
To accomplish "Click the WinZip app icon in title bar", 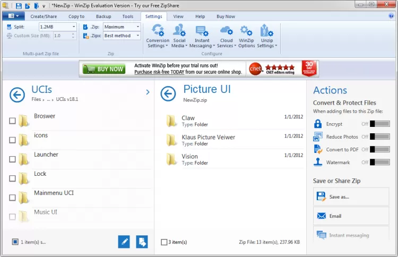I will click(5, 6).
